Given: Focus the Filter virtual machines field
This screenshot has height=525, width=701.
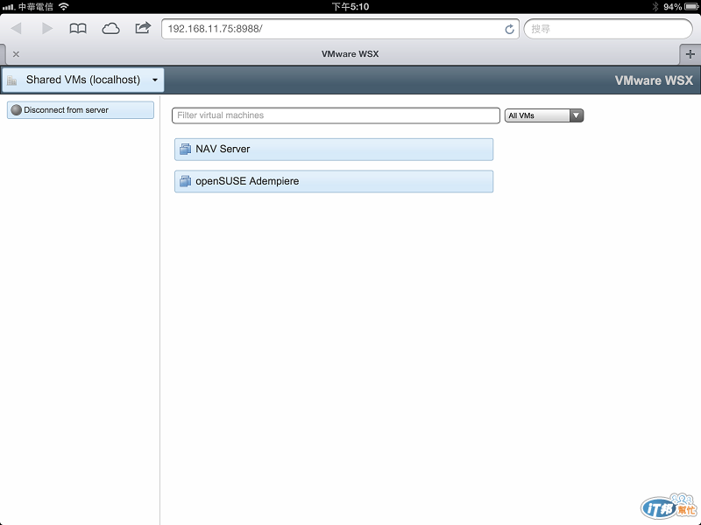Looking at the screenshot, I should pos(336,115).
